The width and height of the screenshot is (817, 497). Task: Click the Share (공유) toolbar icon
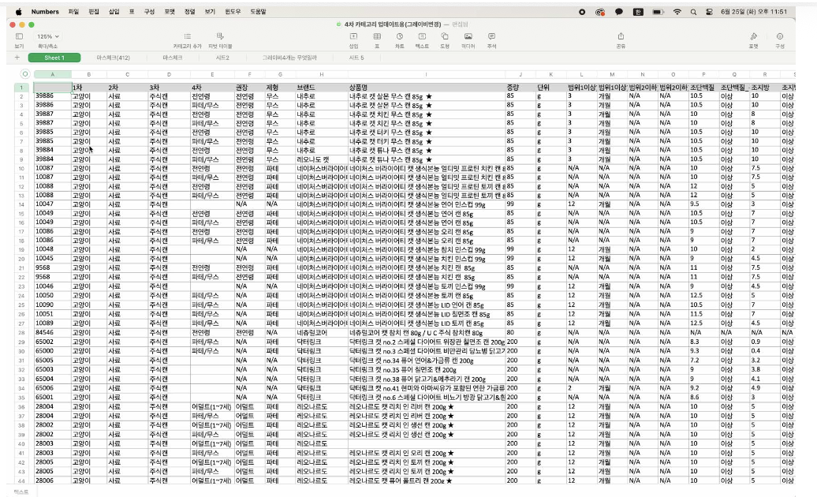[621, 36]
